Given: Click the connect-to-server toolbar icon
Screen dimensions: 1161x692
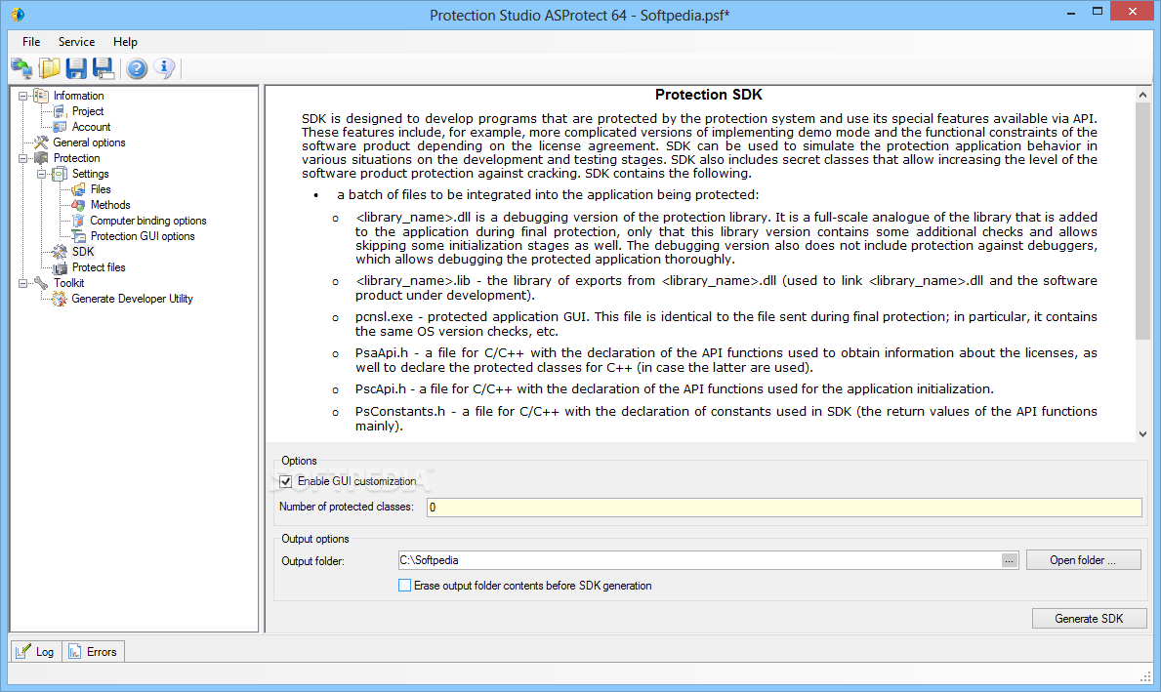Looking at the screenshot, I should pyautogui.click(x=21, y=68).
